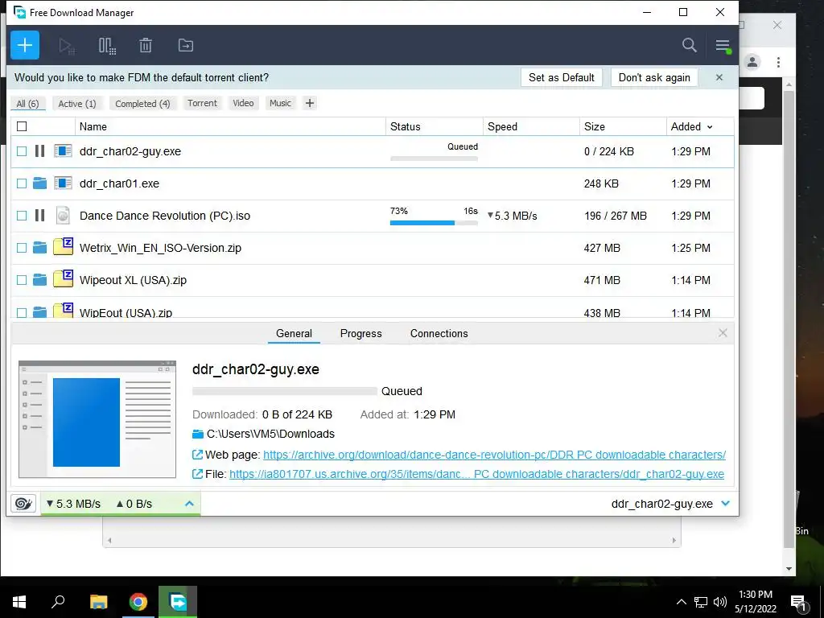This screenshot has width=824, height=618.
Task: Check the box for Wetrix_Win_EN_ISO-Version.zip
Action: point(22,248)
